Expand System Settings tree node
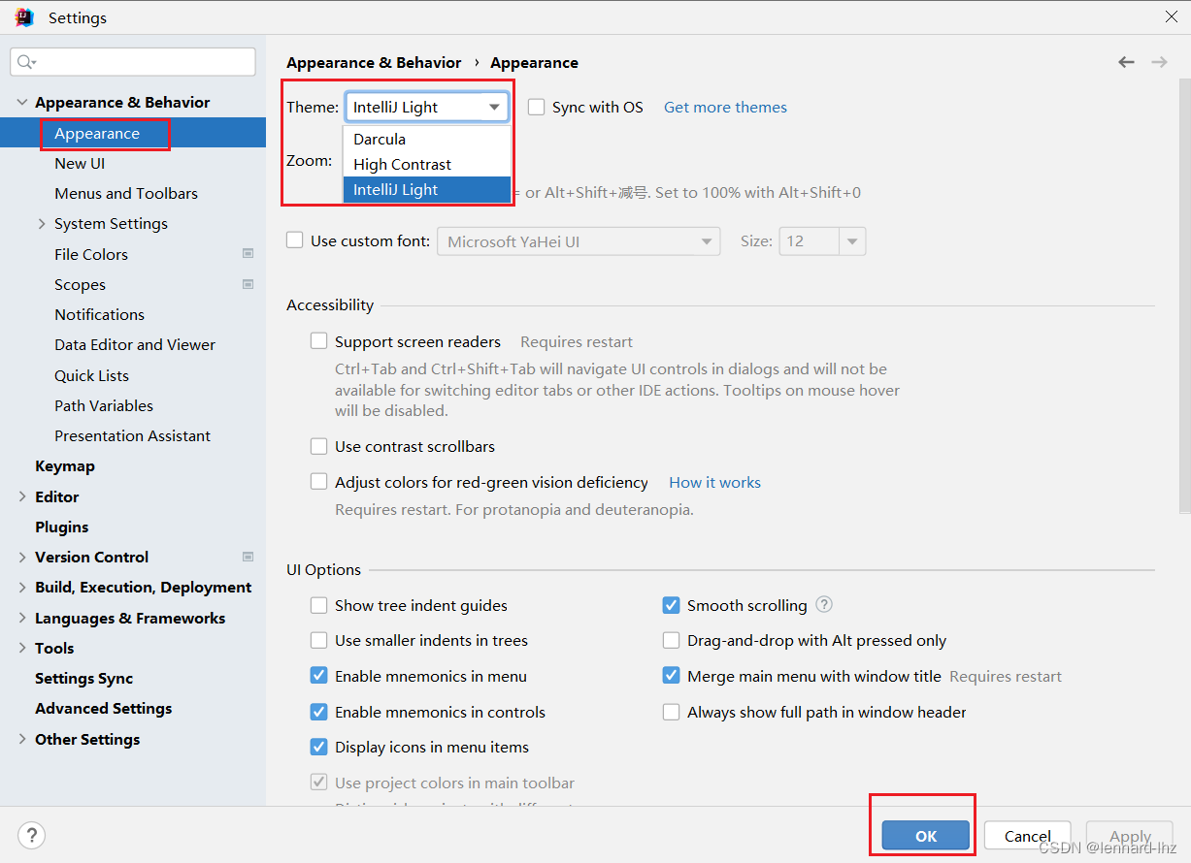Screen dimensions: 1191x863 point(42,223)
